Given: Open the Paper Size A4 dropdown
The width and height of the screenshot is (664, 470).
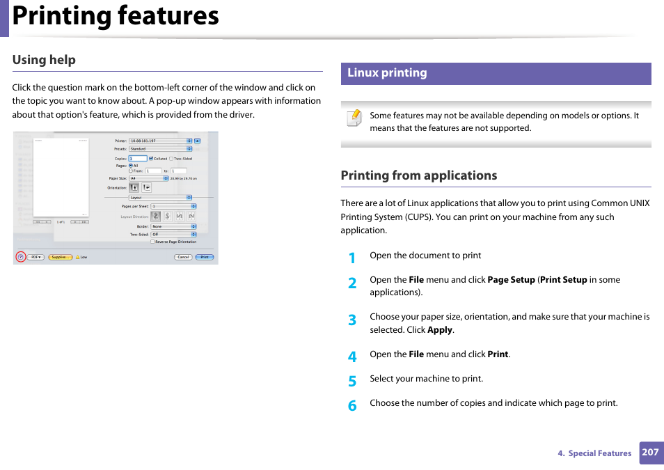Looking at the screenshot, I should click(149, 178).
